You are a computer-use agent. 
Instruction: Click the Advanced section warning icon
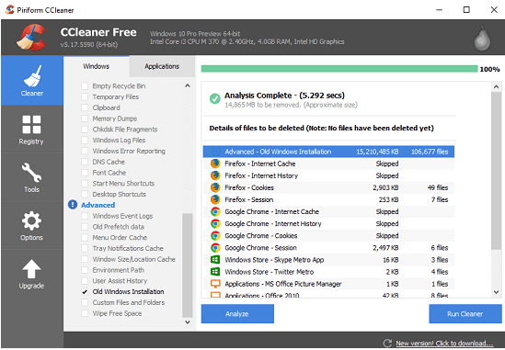73,205
